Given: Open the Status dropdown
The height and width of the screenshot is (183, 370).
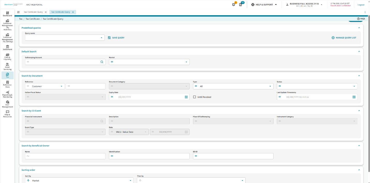Looking at the screenshot, I should pyautogui.click(x=354, y=86).
